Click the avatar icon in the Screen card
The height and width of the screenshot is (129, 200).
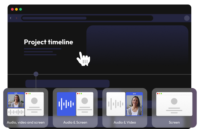174,101
